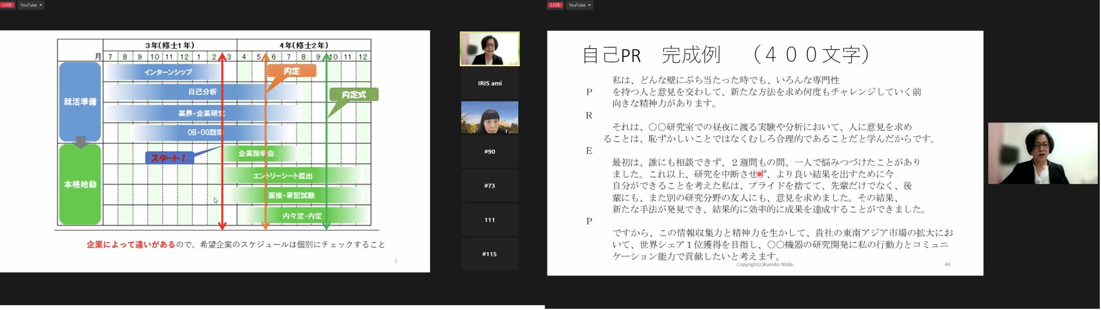This screenshot has width=1101, height=310.
Task: Click the participant video with the autumn background
Action: (489, 117)
